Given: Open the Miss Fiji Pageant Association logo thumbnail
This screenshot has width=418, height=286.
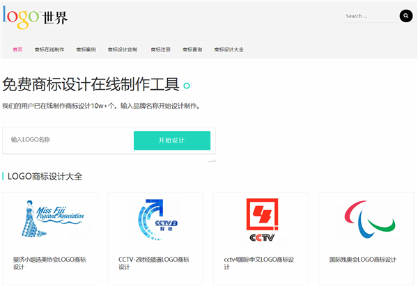Looking at the screenshot, I should coord(52,219).
